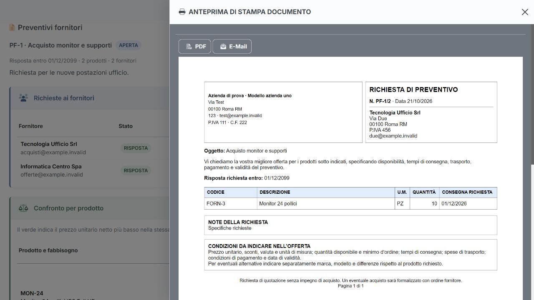Click PF-1 · Acquisto monitor e supporti title
The height and width of the screenshot is (300, 534).
(x=60, y=45)
